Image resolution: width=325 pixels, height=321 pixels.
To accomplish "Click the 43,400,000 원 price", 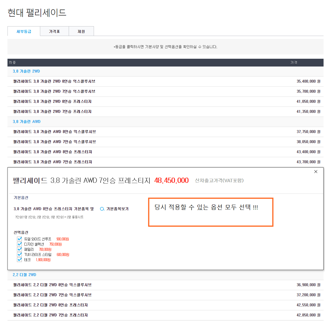I will tap(308, 152).
